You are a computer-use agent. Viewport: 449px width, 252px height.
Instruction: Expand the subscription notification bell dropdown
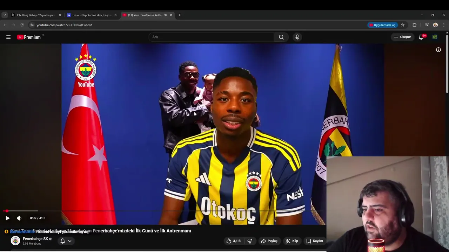pyautogui.click(x=66, y=241)
